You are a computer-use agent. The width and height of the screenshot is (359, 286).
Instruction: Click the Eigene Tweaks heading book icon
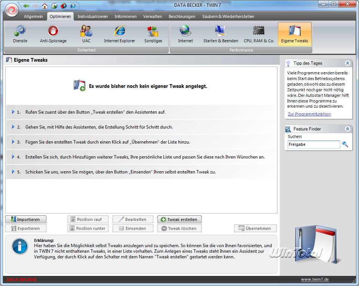tap(9, 60)
